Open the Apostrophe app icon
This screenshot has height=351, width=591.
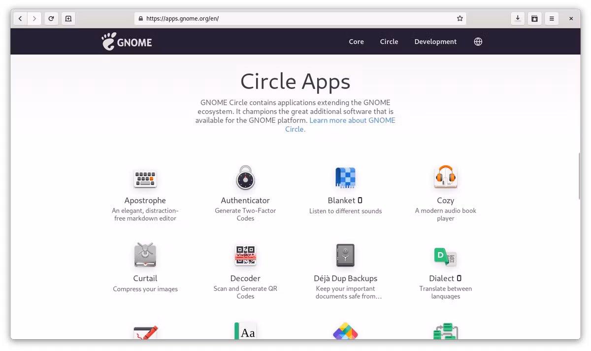point(145,179)
